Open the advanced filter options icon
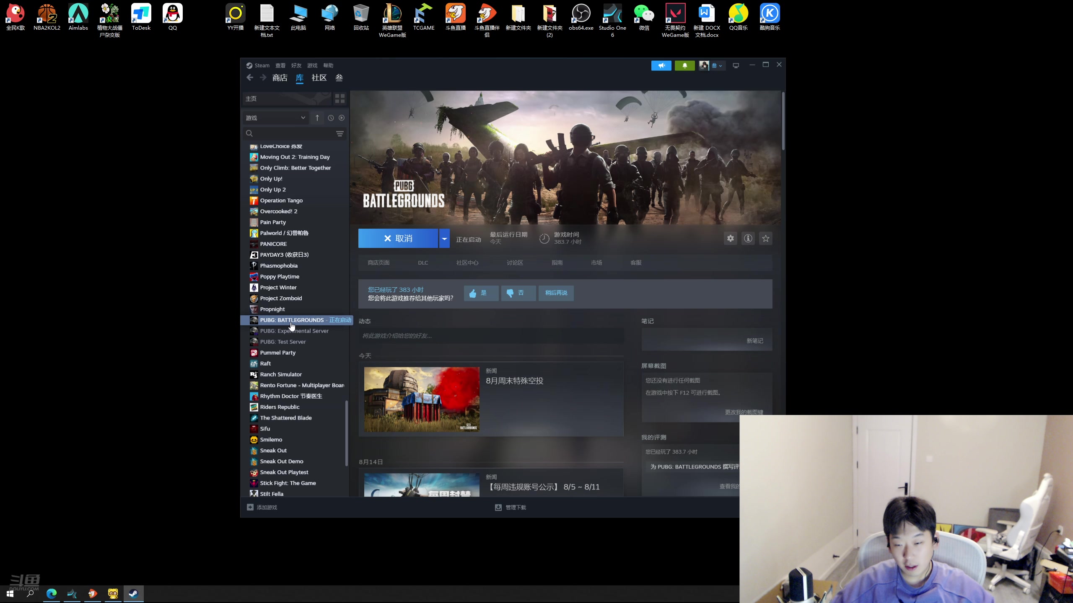This screenshot has width=1073, height=603. pos(340,133)
